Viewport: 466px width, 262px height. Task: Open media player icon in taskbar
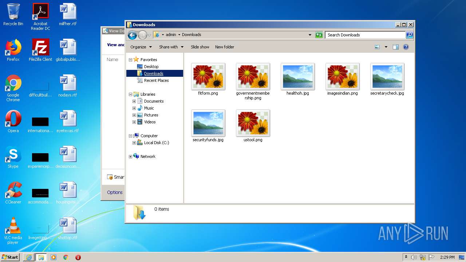pyautogui.click(x=54, y=257)
